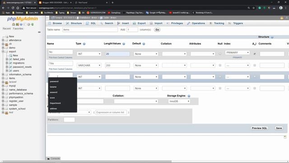Open the Search tab

tap(107, 23)
